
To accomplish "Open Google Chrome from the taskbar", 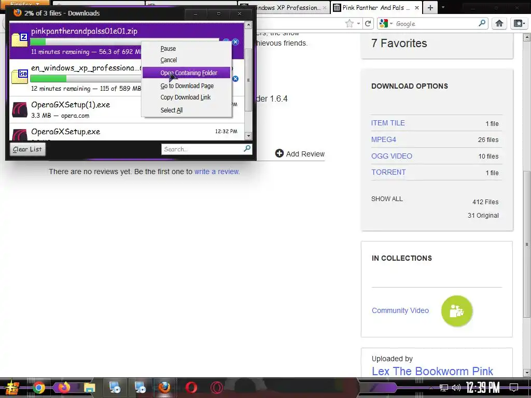I will 38,388.
